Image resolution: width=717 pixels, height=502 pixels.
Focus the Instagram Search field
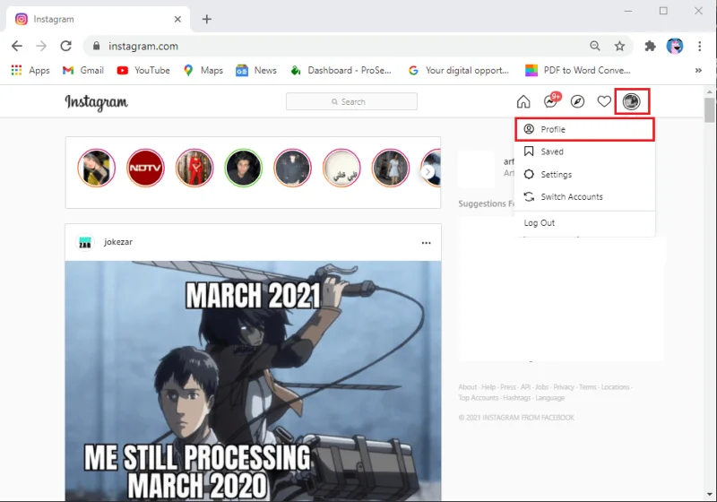coord(351,101)
